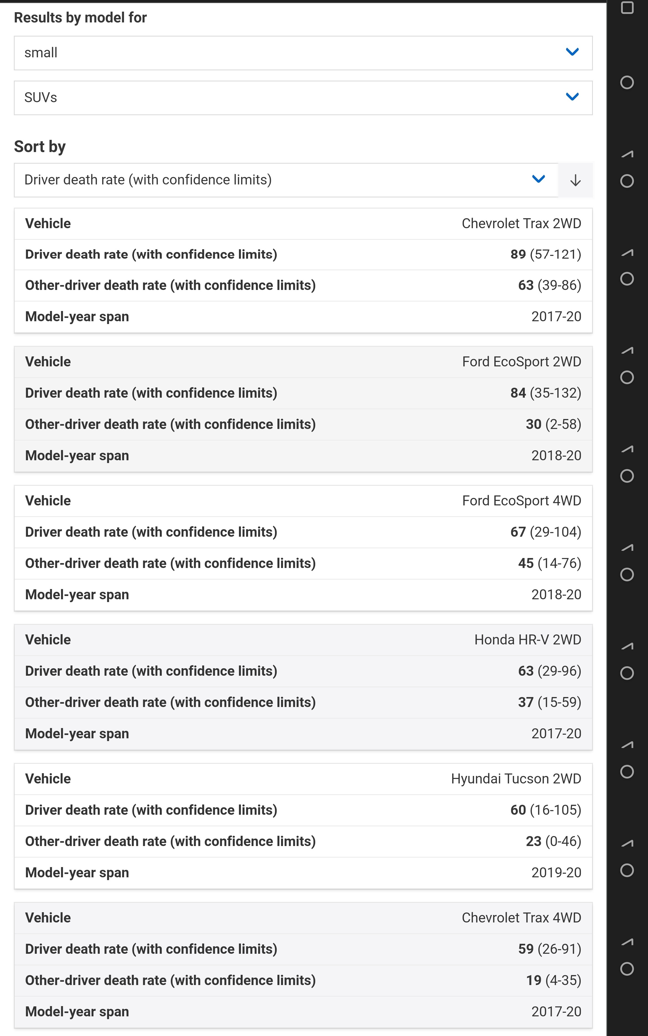Tap the square recent-apps navigation icon
This screenshot has height=1036, width=648.
pyautogui.click(x=627, y=8)
